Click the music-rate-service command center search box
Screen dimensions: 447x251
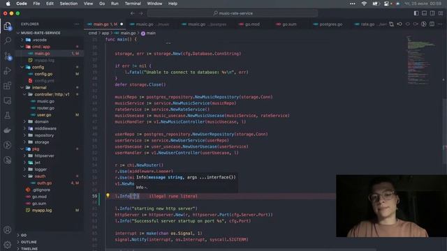(233, 13)
